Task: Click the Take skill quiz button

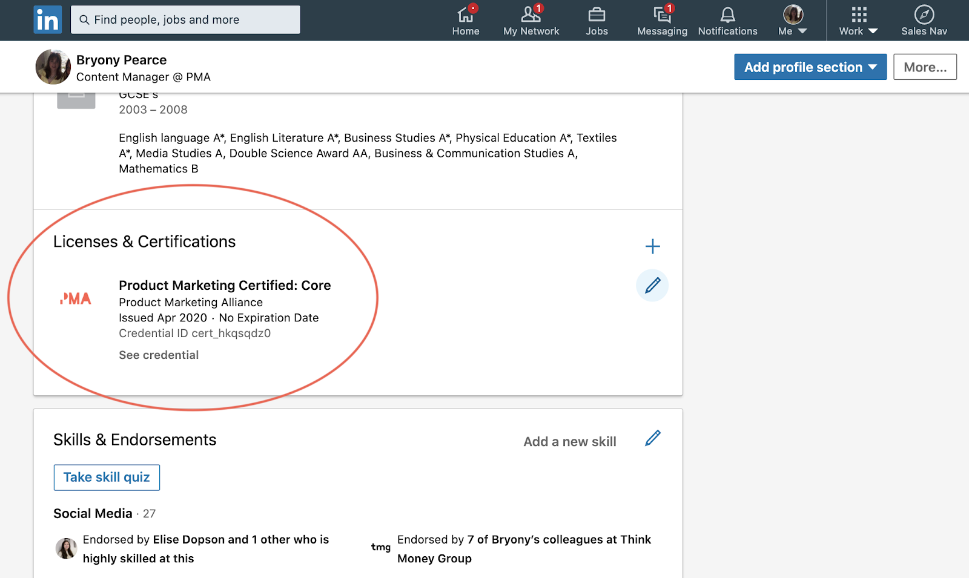Action: (x=107, y=478)
